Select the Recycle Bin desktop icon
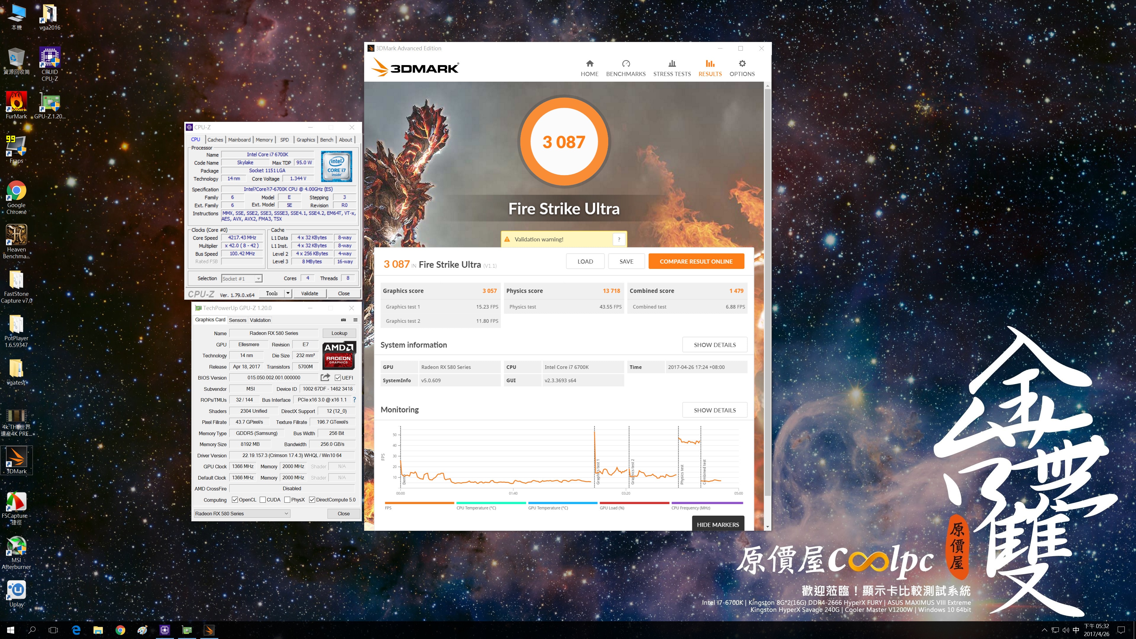 (16, 61)
